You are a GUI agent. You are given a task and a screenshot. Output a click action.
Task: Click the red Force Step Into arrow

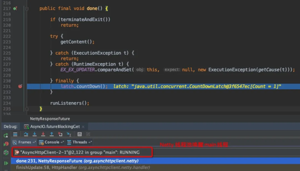coord(43,134)
